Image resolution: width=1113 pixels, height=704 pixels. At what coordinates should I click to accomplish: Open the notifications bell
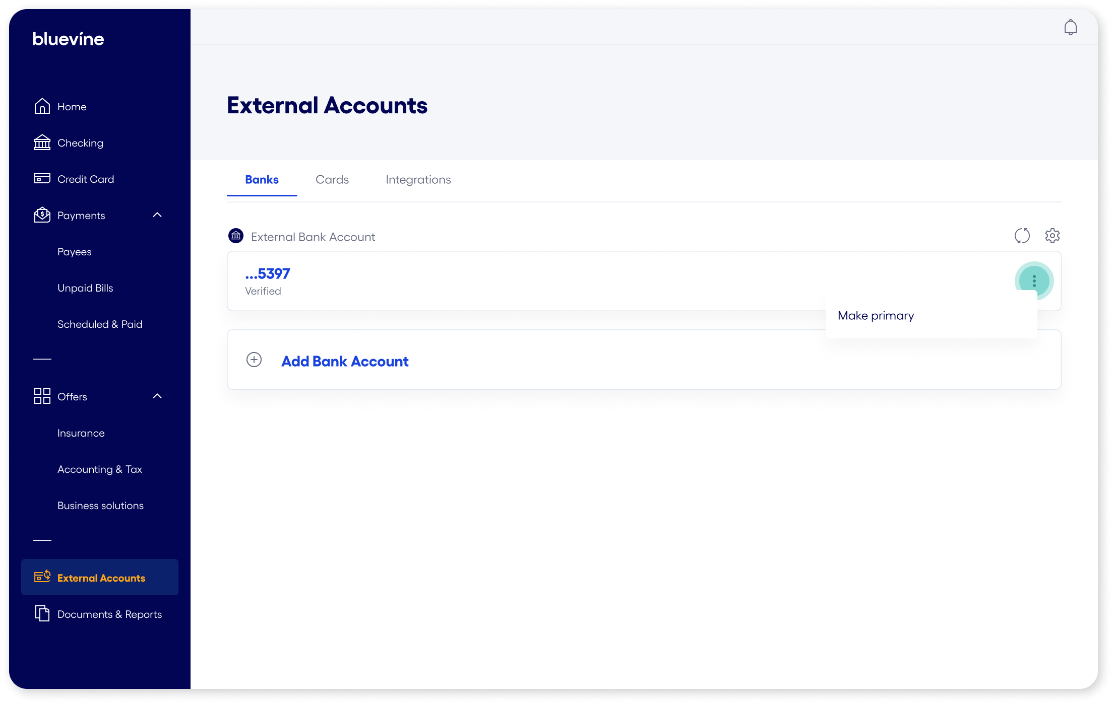pyautogui.click(x=1070, y=27)
